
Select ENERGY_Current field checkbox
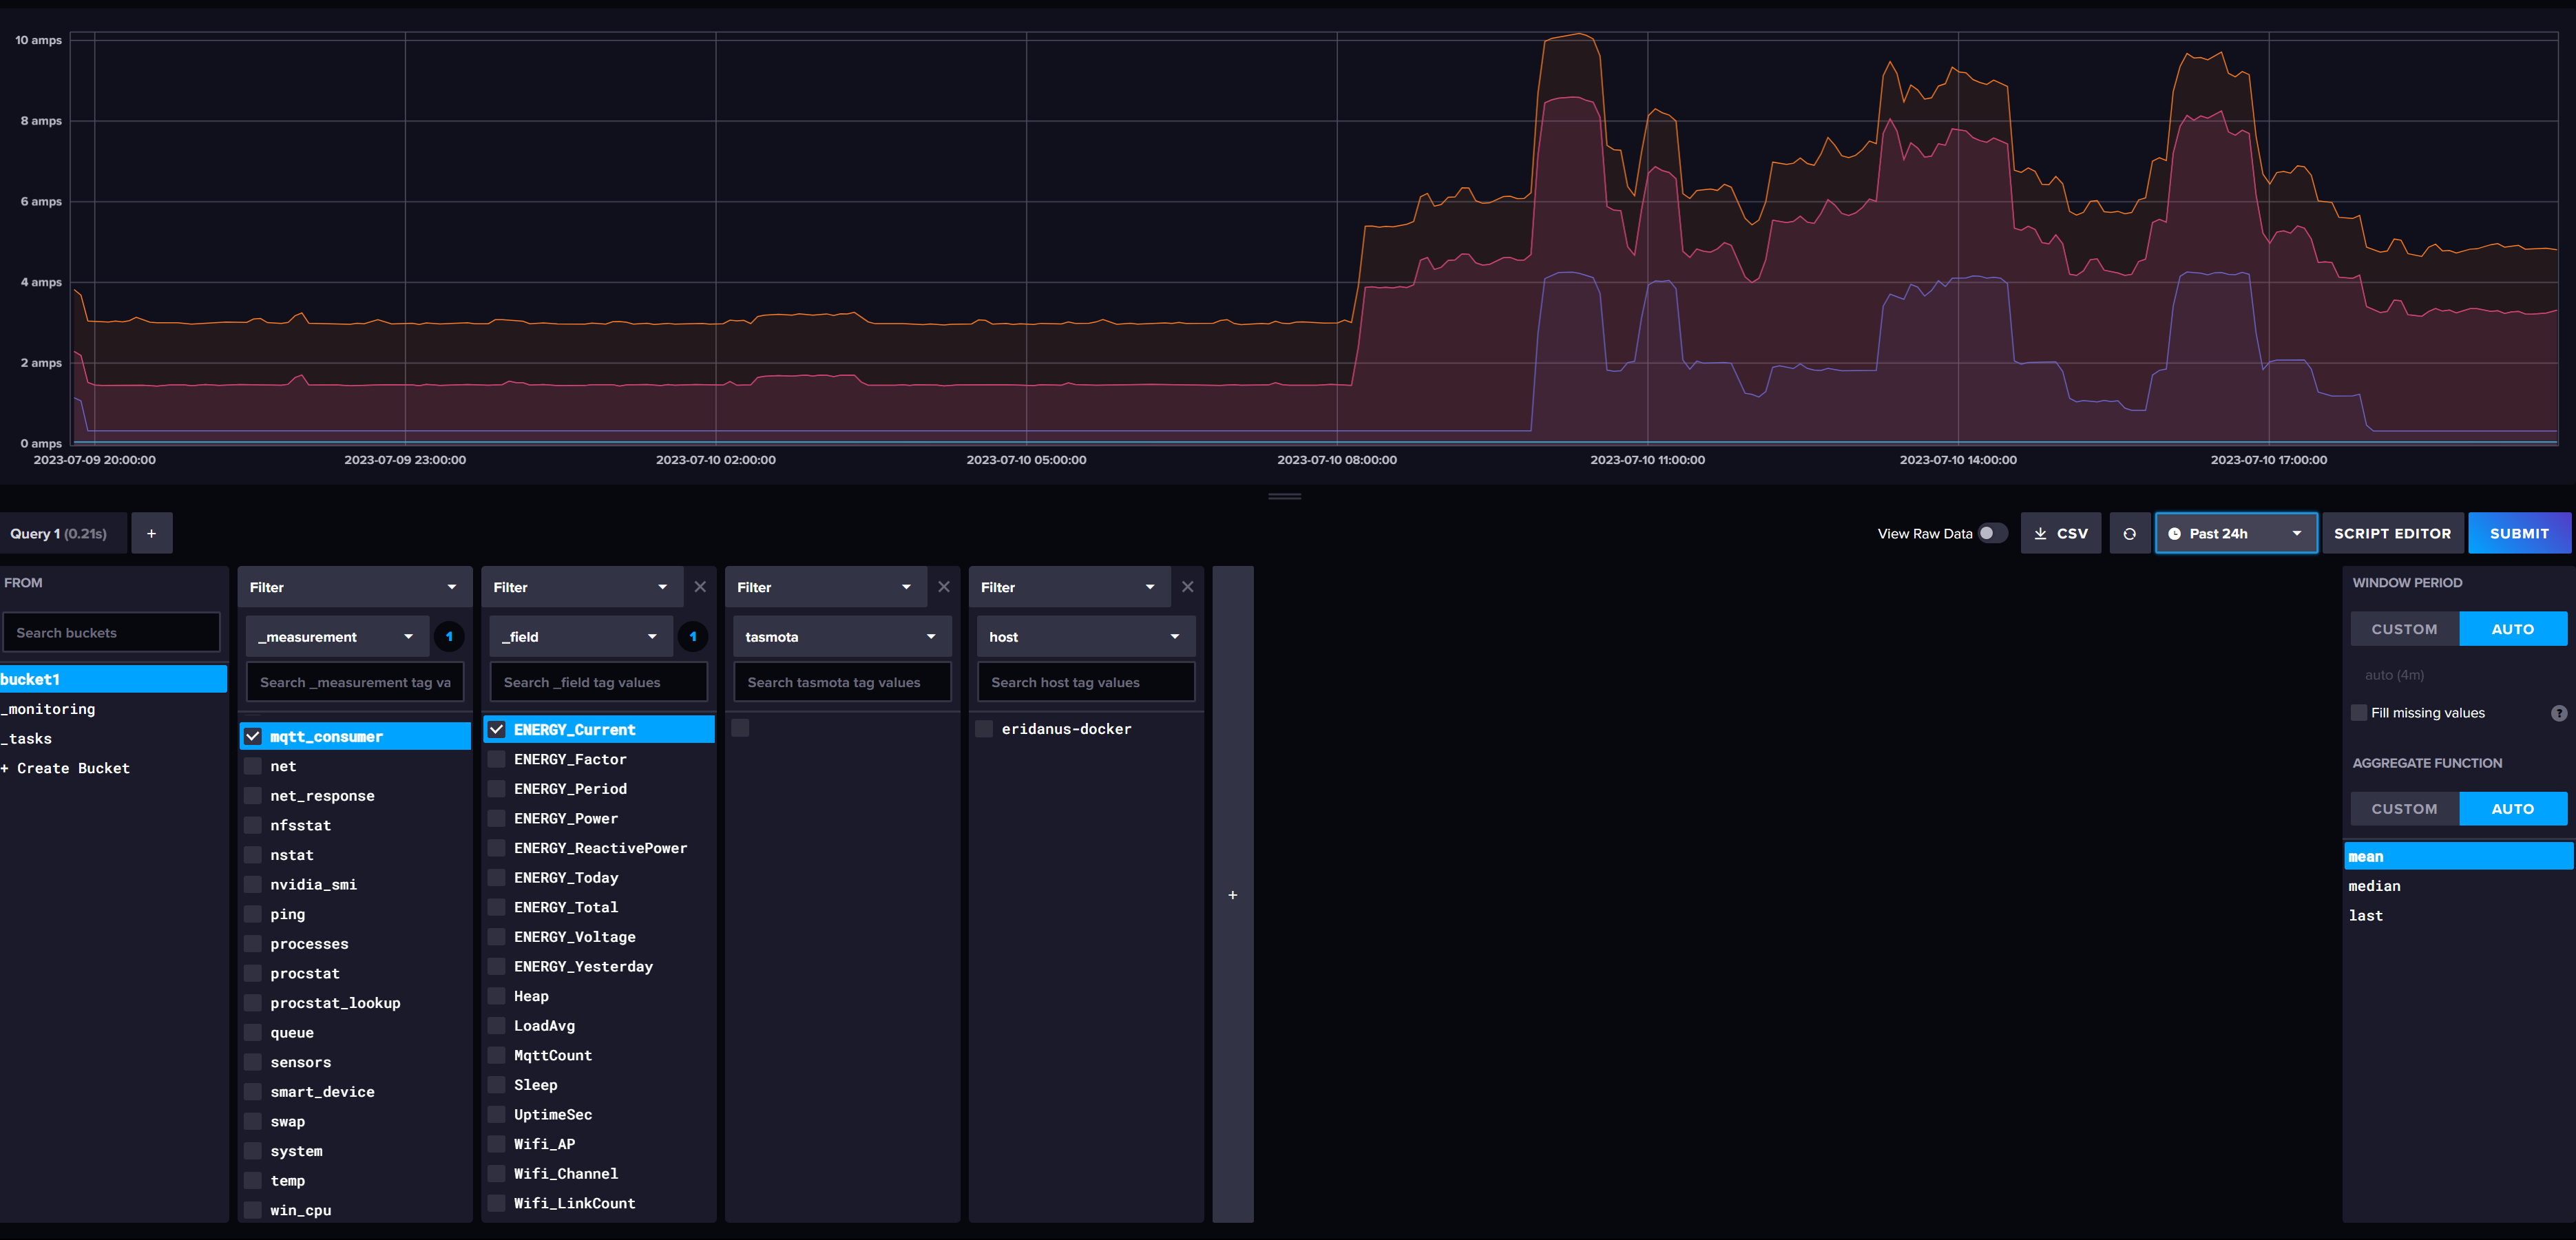pyautogui.click(x=498, y=728)
